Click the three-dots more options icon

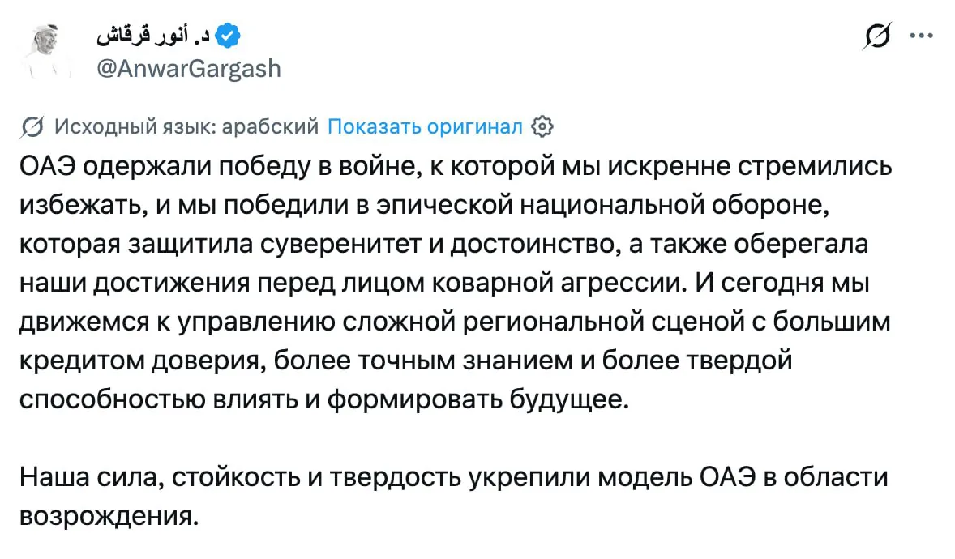click(921, 34)
